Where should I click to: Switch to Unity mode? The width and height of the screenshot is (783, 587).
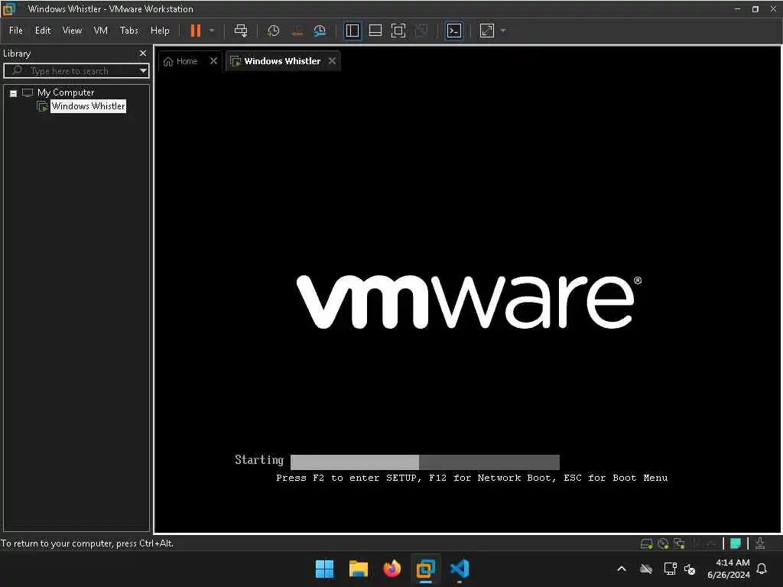pyautogui.click(x=421, y=31)
